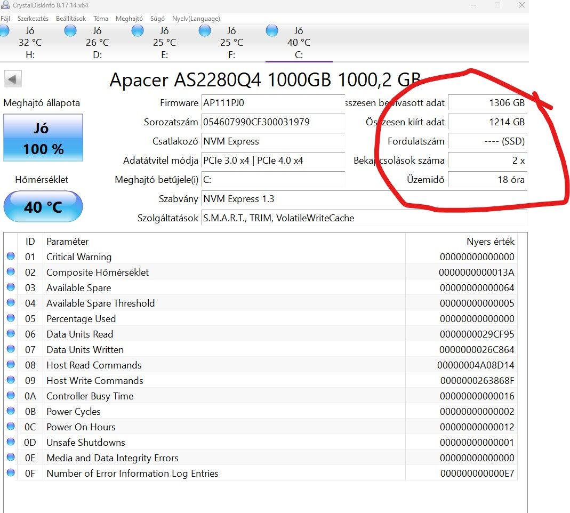The width and height of the screenshot is (570, 513).
Task: Click the status orb for Host Write Commands row
Action: coord(11,380)
